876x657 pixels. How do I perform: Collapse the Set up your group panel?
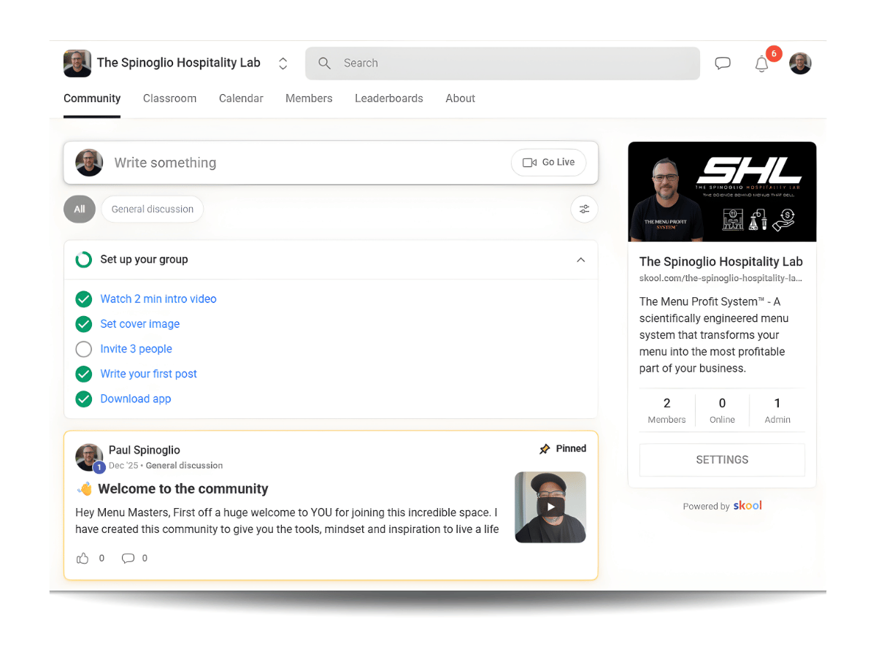pos(581,260)
